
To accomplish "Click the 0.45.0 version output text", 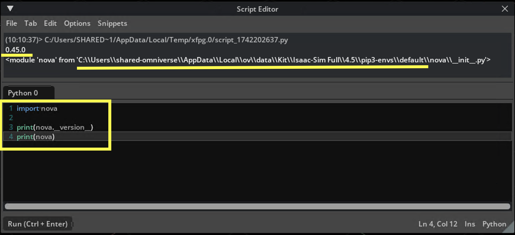I will click(x=16, y=50).
